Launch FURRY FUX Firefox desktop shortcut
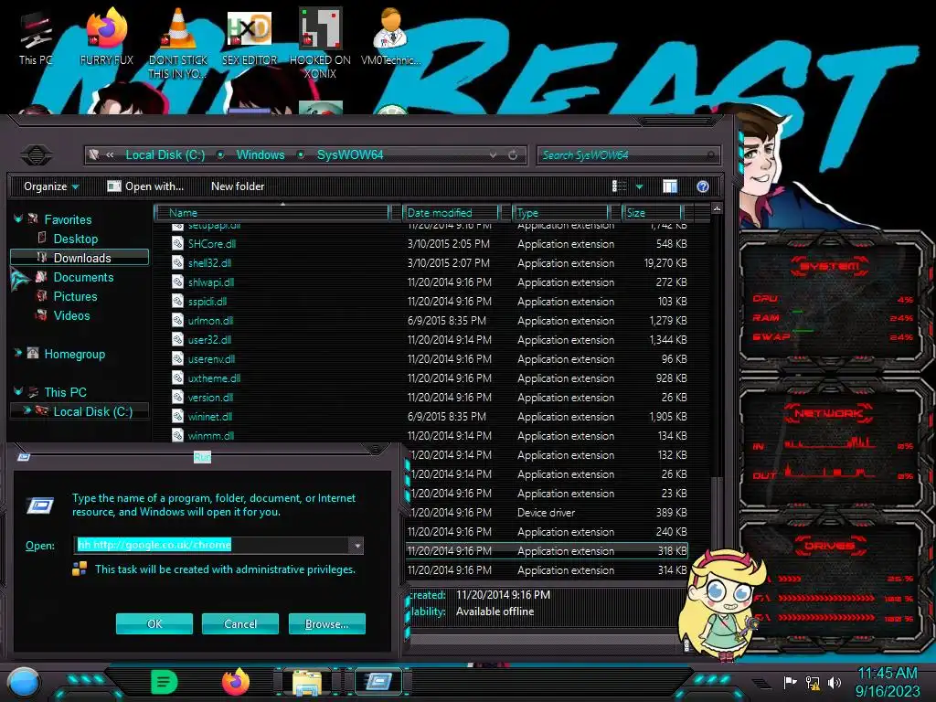 [x=107, y=38]
